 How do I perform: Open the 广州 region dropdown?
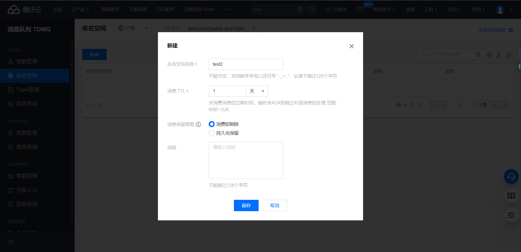click(x=132, y=28)
